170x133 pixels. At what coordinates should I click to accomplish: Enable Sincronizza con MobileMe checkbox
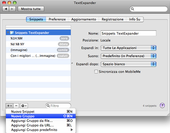coord(96,72)
